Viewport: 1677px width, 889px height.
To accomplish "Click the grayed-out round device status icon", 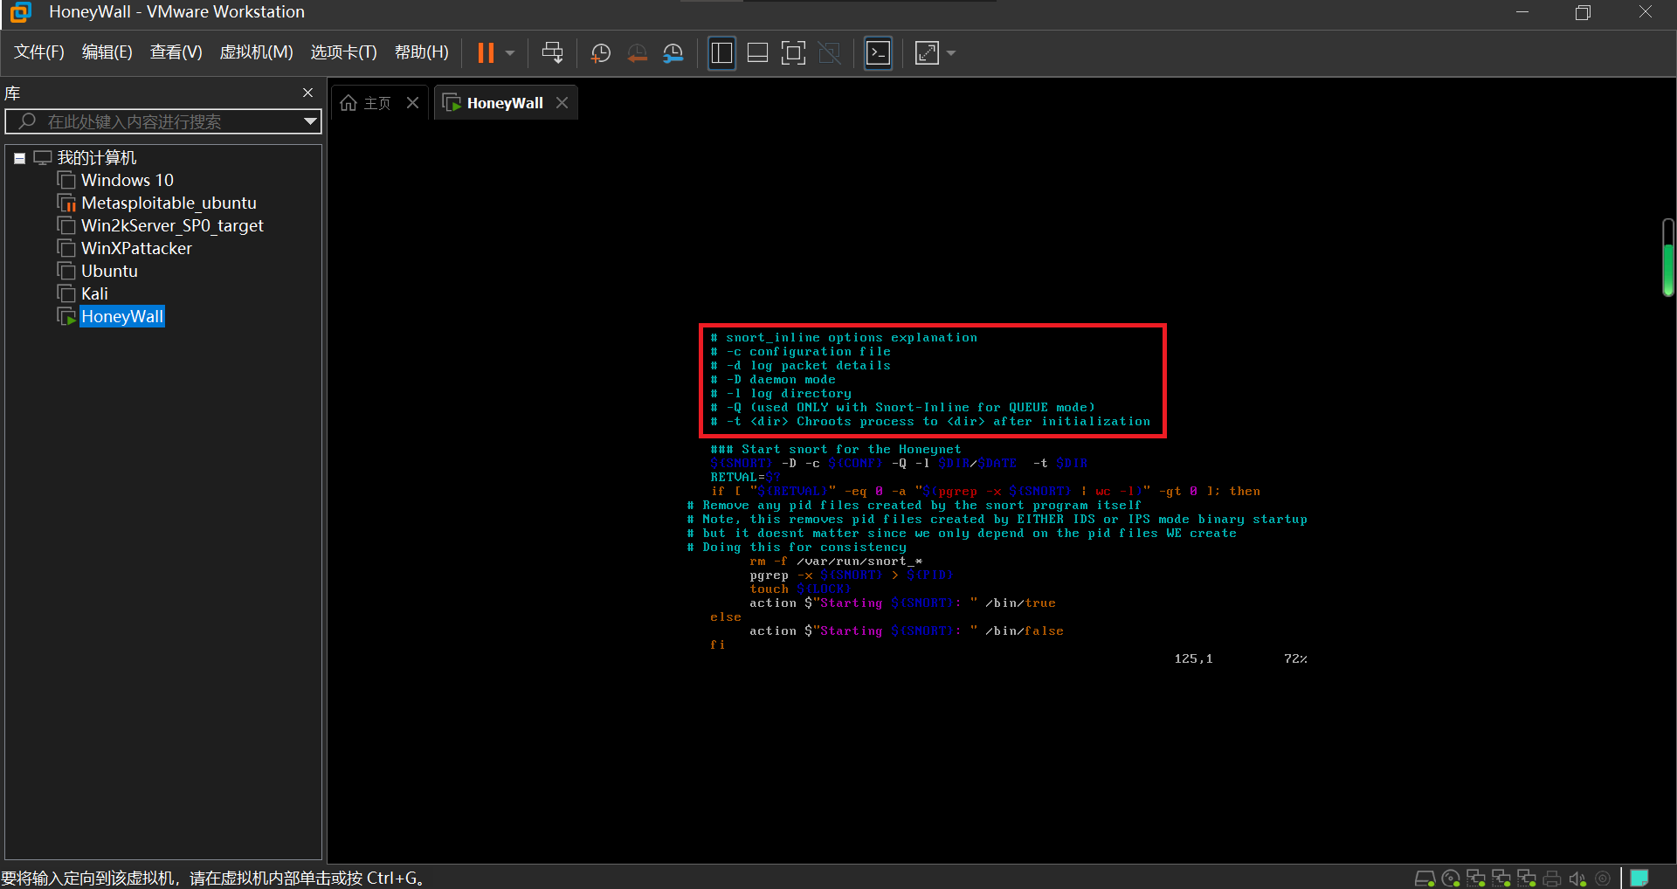I will point(1603,879).
